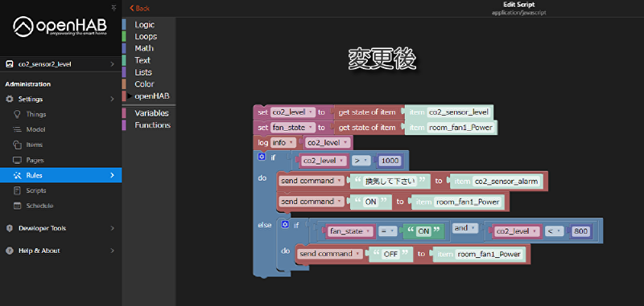Click the pin icon above openHAB logo
644x306 pixels.
pos(114,8)
